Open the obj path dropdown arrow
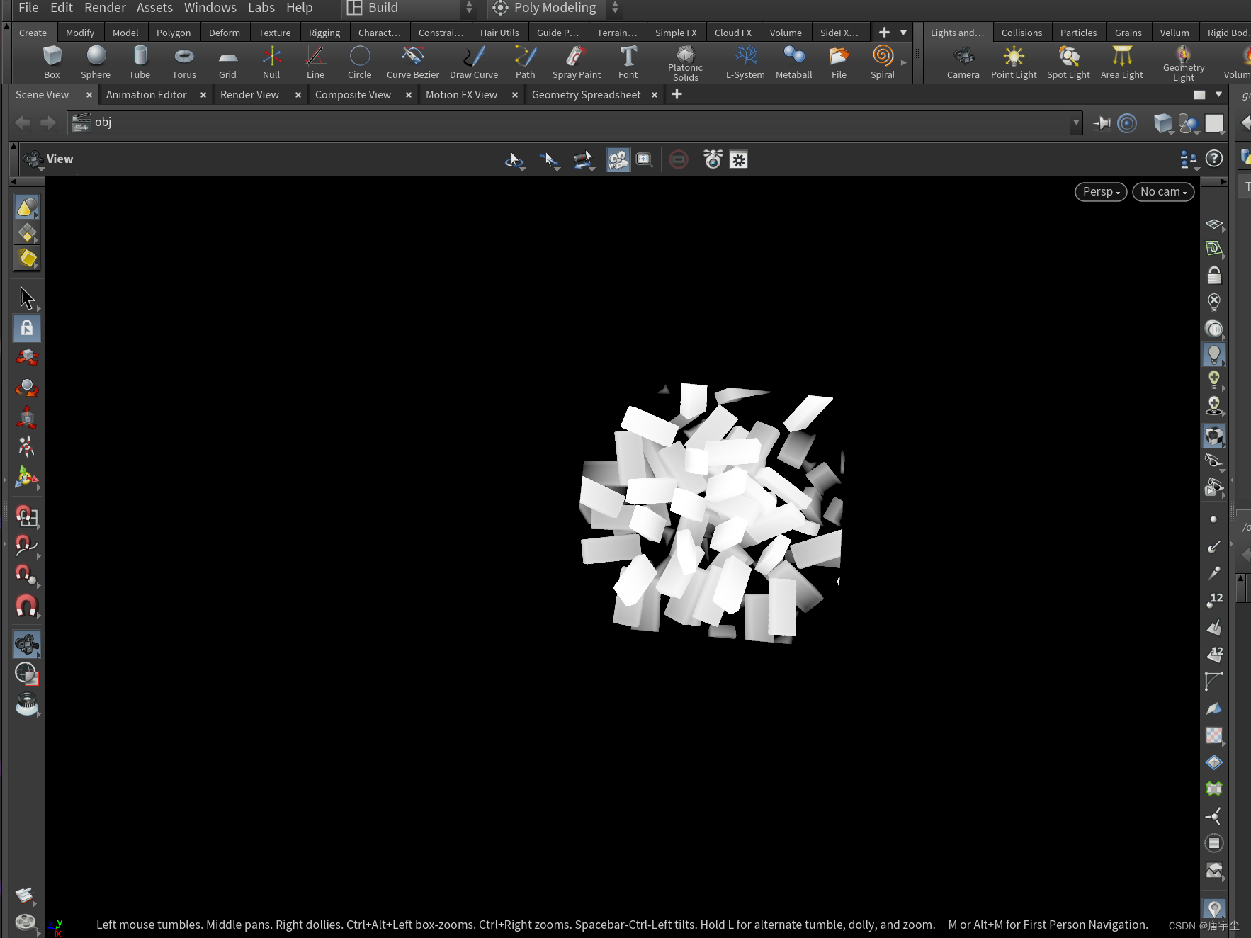This screenshot has height=938, width=1251. [1076, 123]
